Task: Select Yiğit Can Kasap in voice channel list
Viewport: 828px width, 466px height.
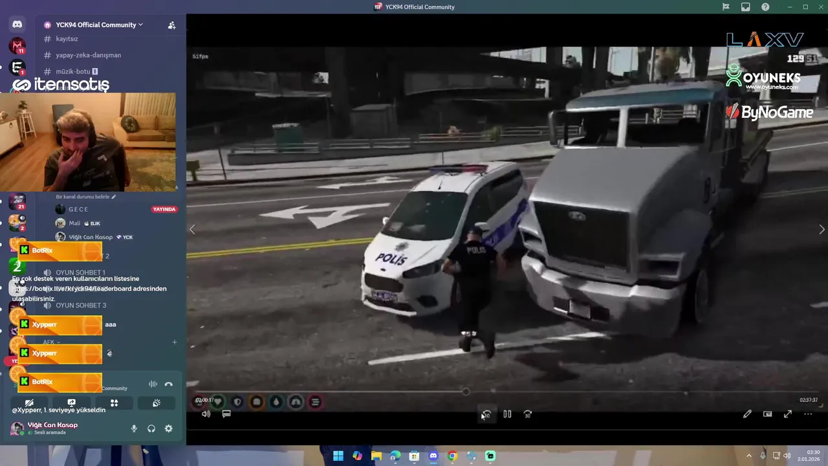Action: tap(91, 237)
